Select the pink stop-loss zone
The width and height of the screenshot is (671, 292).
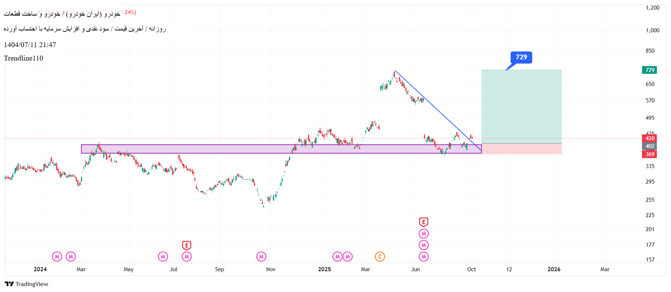coord(521,149)
